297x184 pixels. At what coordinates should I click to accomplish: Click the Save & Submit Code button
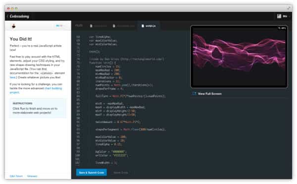(x=92, y=173)
